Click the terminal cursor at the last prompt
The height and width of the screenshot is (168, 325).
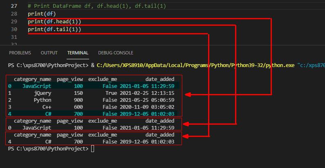[x=92, y=149]
